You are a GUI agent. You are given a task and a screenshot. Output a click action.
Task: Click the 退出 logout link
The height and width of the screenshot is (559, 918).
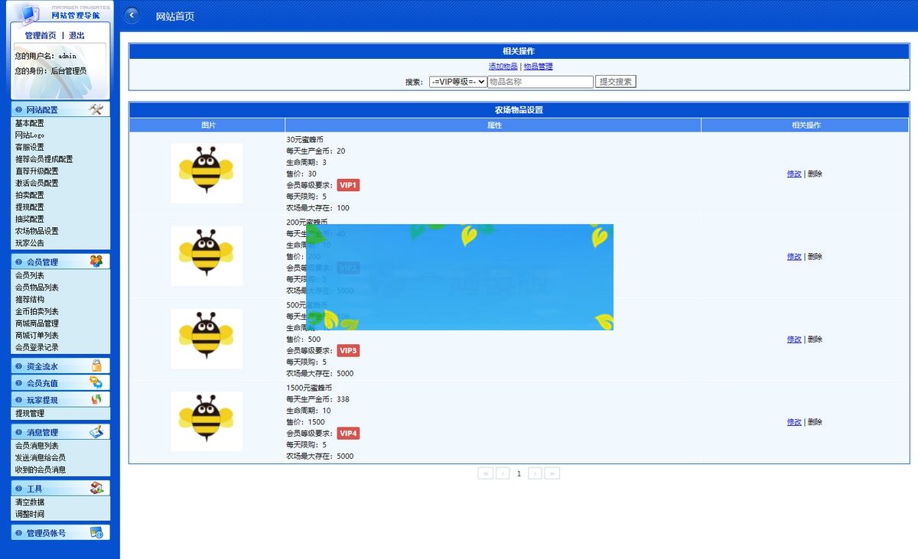coord(76,35)
